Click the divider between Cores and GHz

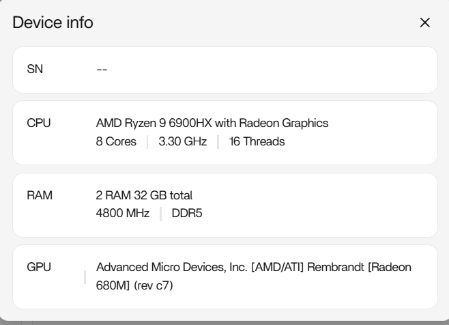[x=147, y=142]
